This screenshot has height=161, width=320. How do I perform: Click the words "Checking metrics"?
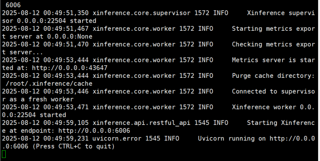click(x=262, y=44)
